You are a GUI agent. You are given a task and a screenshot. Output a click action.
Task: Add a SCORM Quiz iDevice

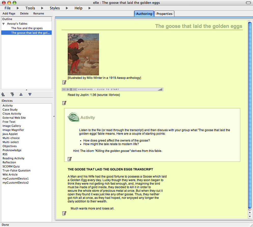click(11, 166)
